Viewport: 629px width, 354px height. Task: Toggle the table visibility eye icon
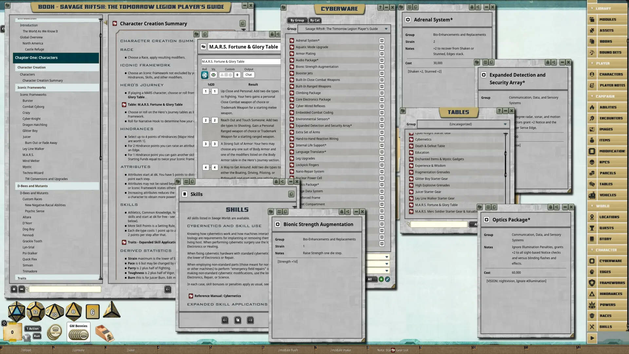(213, 75)
